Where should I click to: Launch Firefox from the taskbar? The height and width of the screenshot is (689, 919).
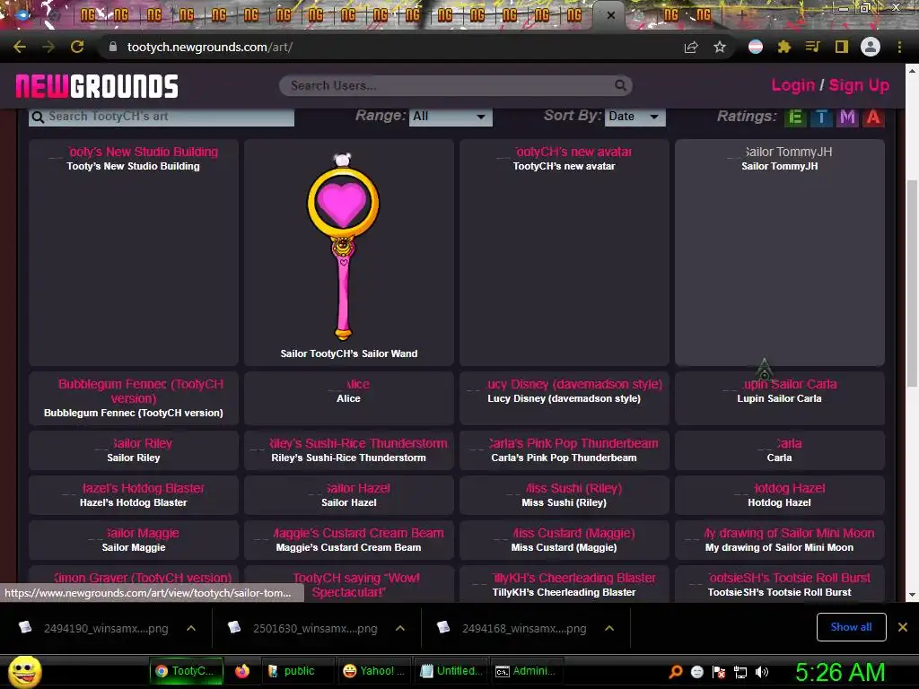242,671
